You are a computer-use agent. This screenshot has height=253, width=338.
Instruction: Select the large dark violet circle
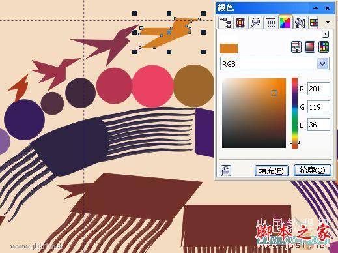tap(24, 119)
